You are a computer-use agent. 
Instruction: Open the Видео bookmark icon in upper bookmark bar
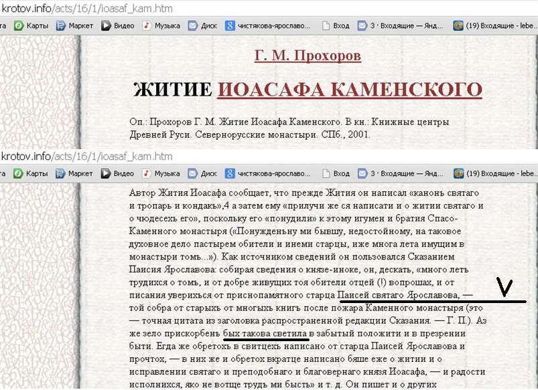(x=106, y=25)
